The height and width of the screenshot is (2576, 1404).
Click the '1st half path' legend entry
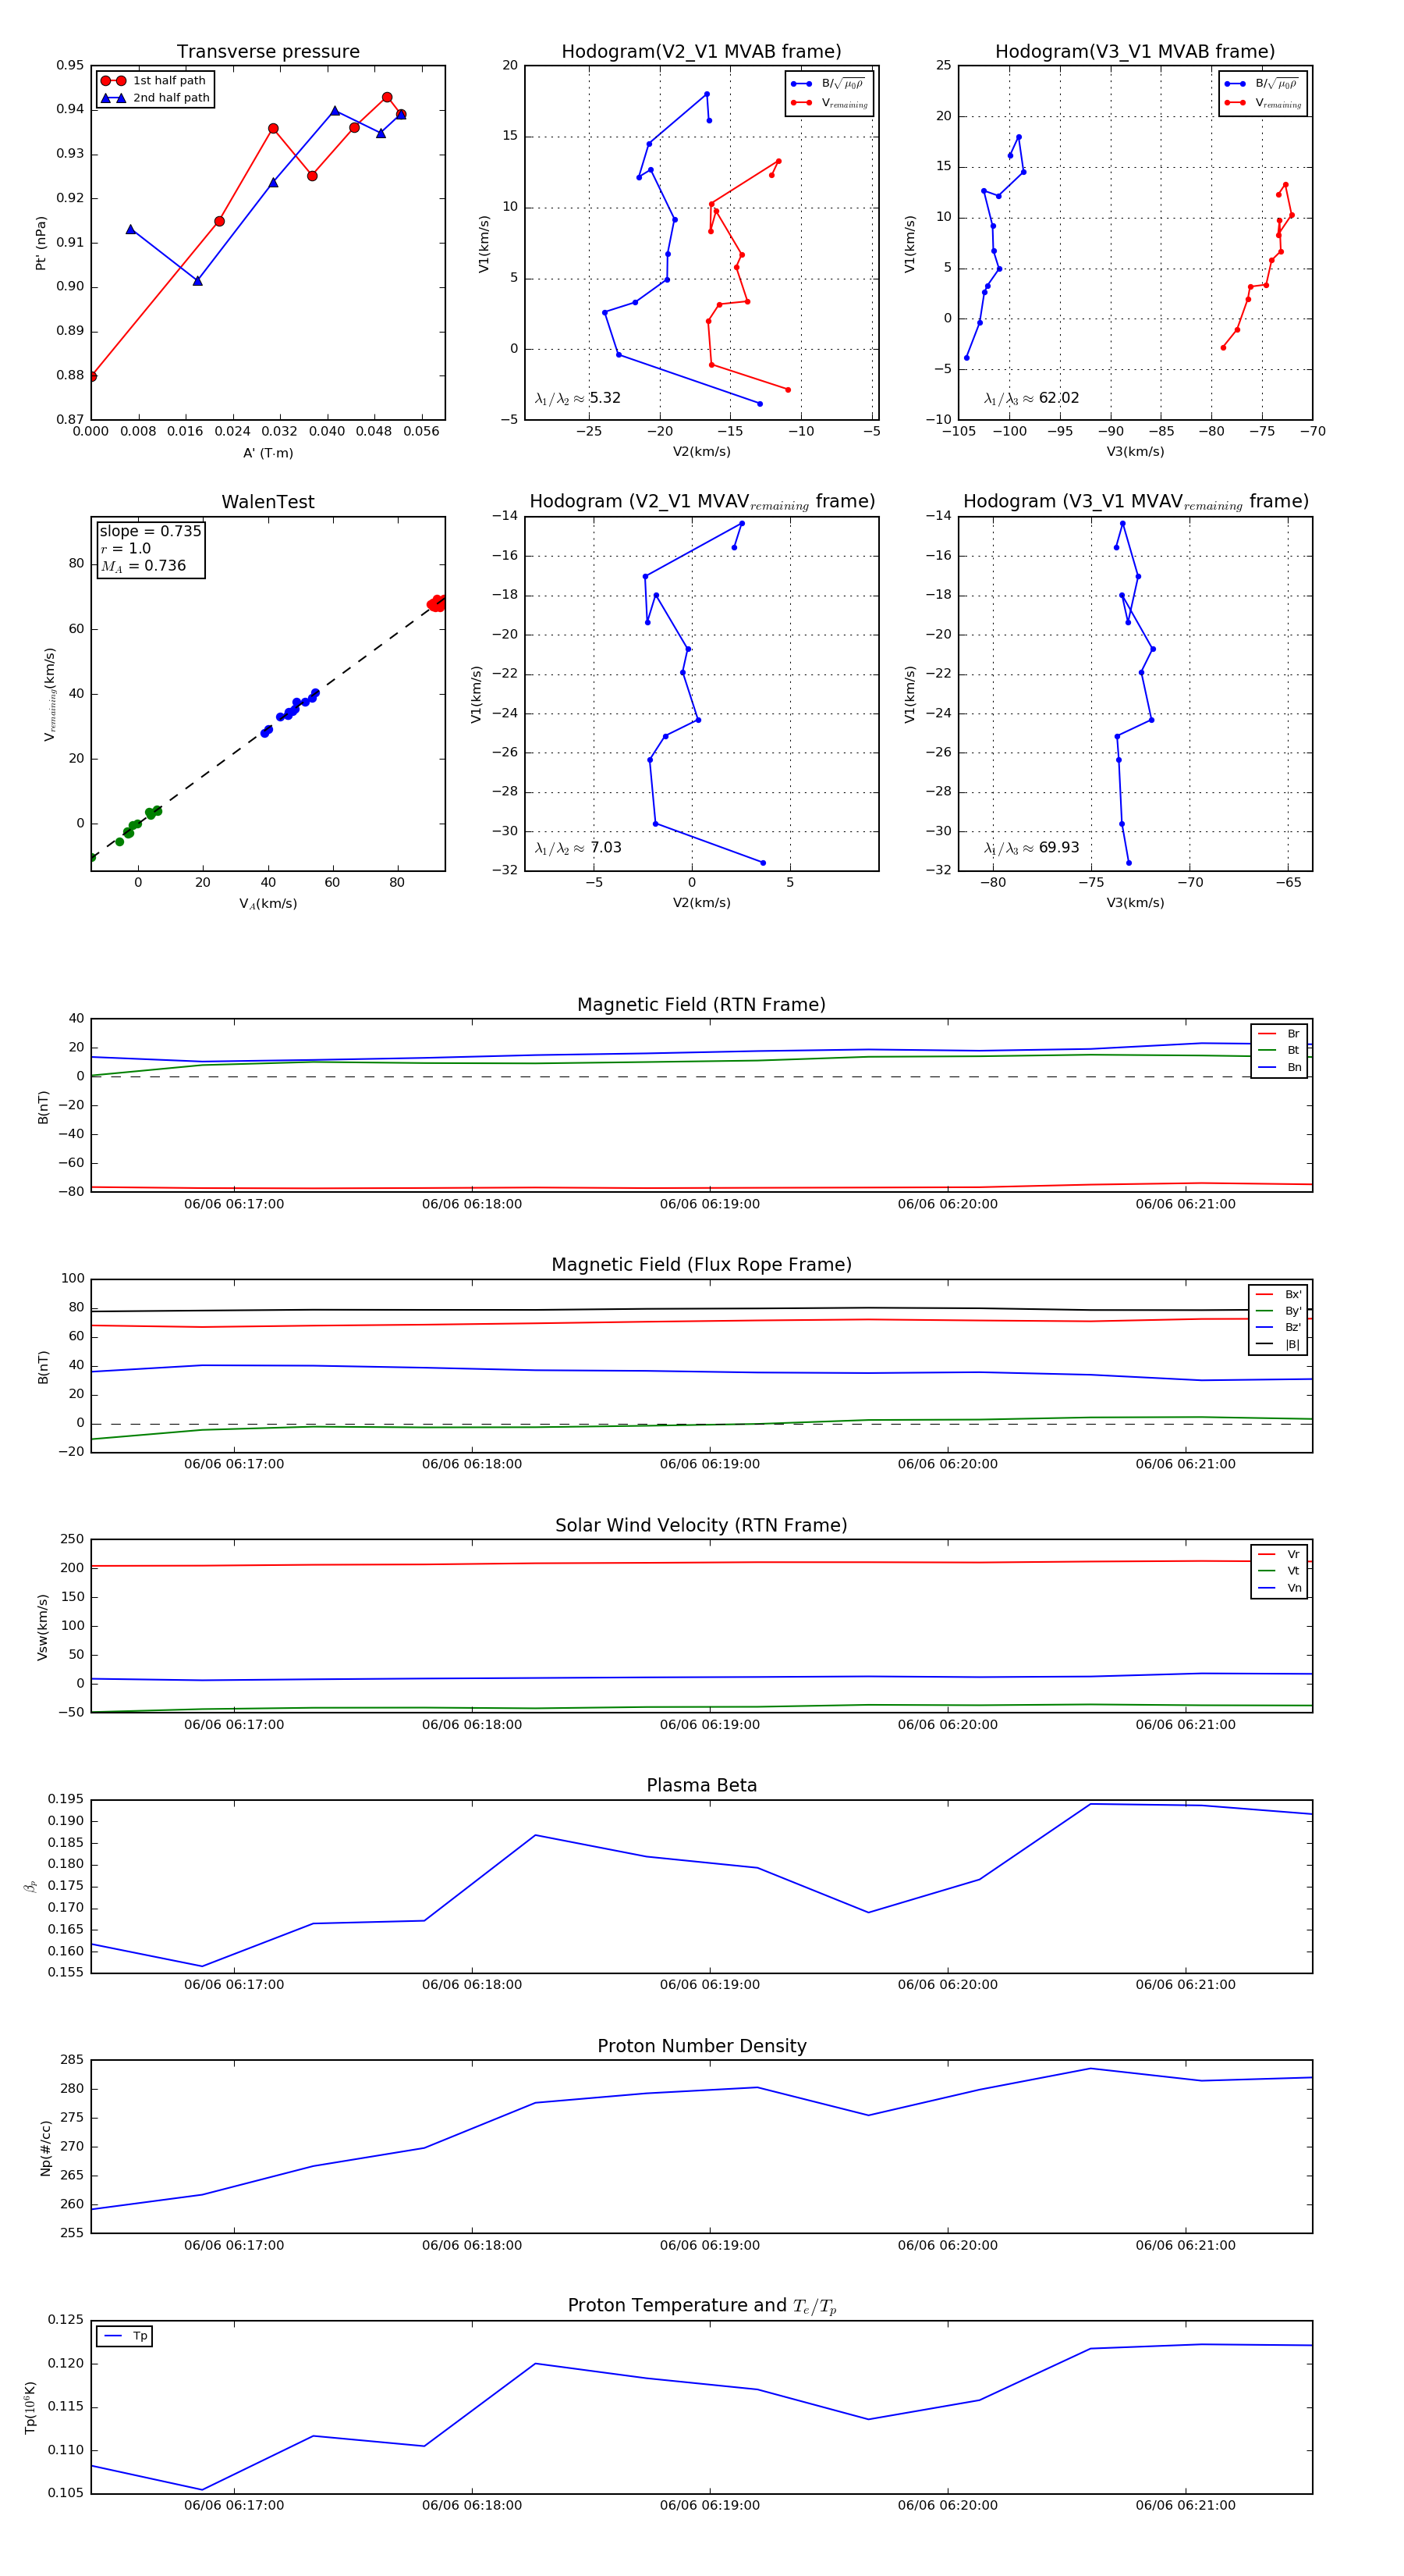click(155, 81)
